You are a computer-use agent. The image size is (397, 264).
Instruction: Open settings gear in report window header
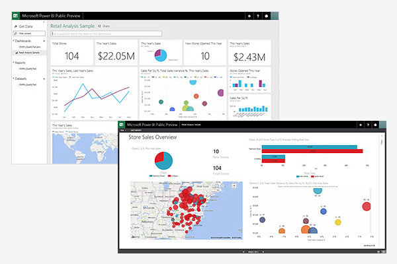point(361,125)
